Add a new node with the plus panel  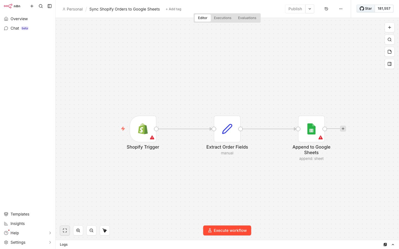(x=389, y=27)
